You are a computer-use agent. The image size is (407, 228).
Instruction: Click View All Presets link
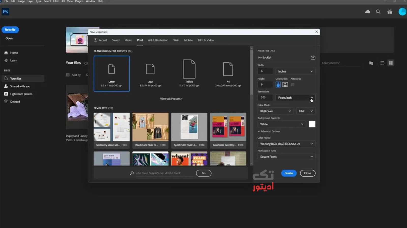pyautogui.click(x=171, y=99)
